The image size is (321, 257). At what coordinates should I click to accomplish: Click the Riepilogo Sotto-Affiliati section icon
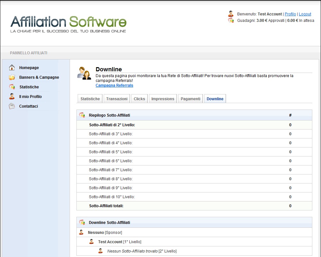82,115
